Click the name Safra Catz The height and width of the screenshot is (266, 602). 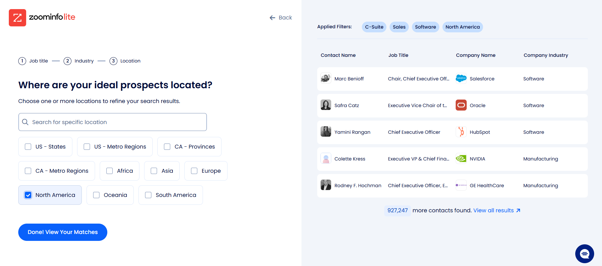pos(346,106)
